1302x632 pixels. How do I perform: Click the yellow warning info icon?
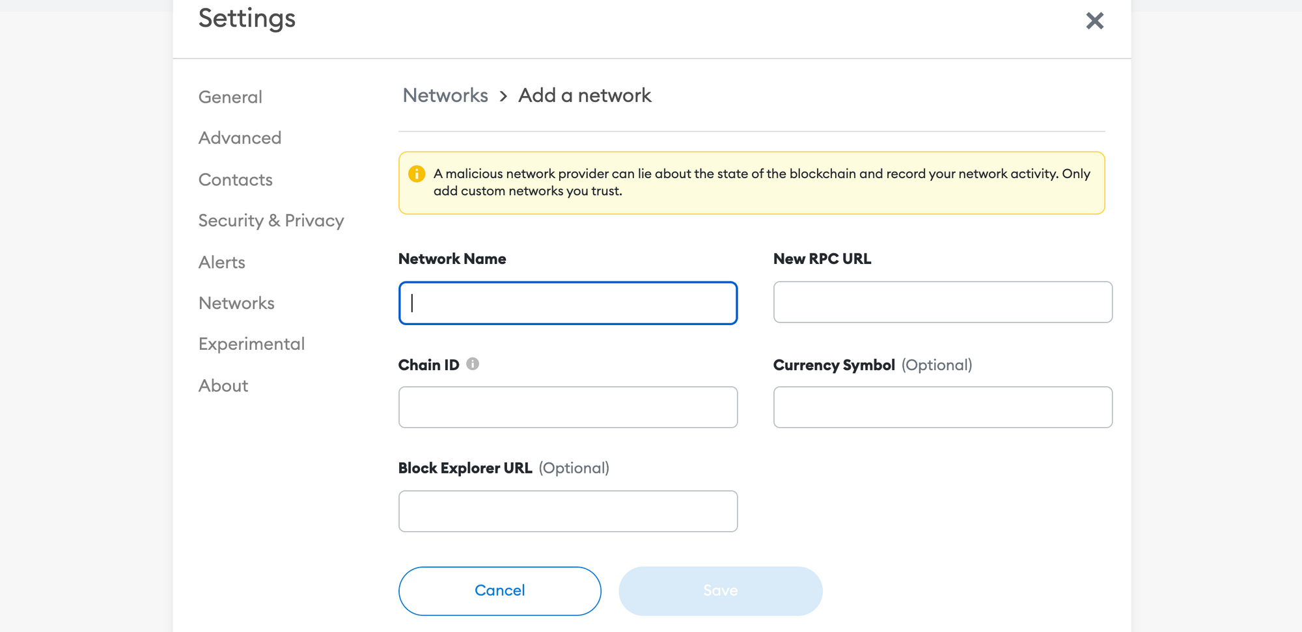tap(417, 174)
